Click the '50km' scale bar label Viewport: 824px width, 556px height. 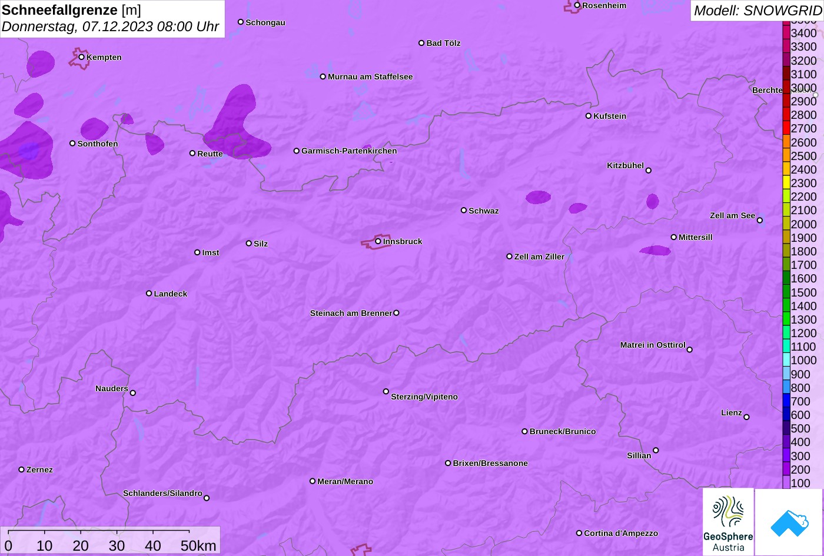click(x=198, y=545)
